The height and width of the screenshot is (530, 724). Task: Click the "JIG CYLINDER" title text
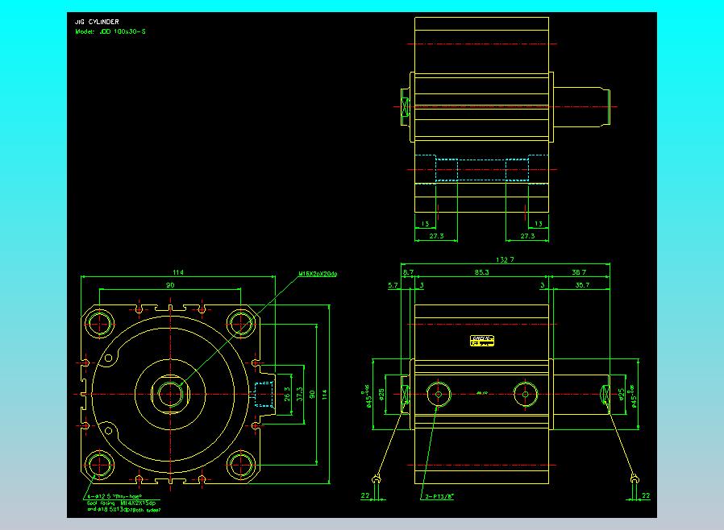click(97, 22)
